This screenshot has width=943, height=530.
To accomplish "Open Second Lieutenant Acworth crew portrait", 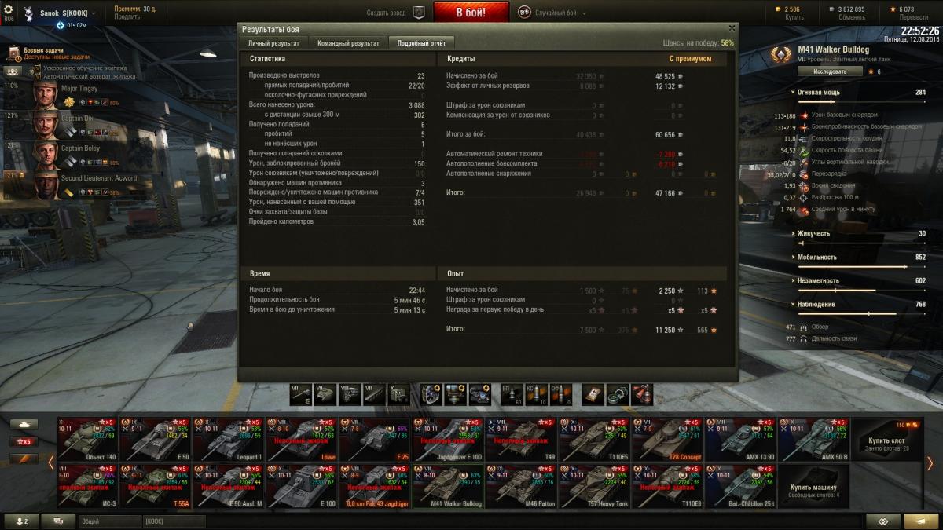I will 46,185.
